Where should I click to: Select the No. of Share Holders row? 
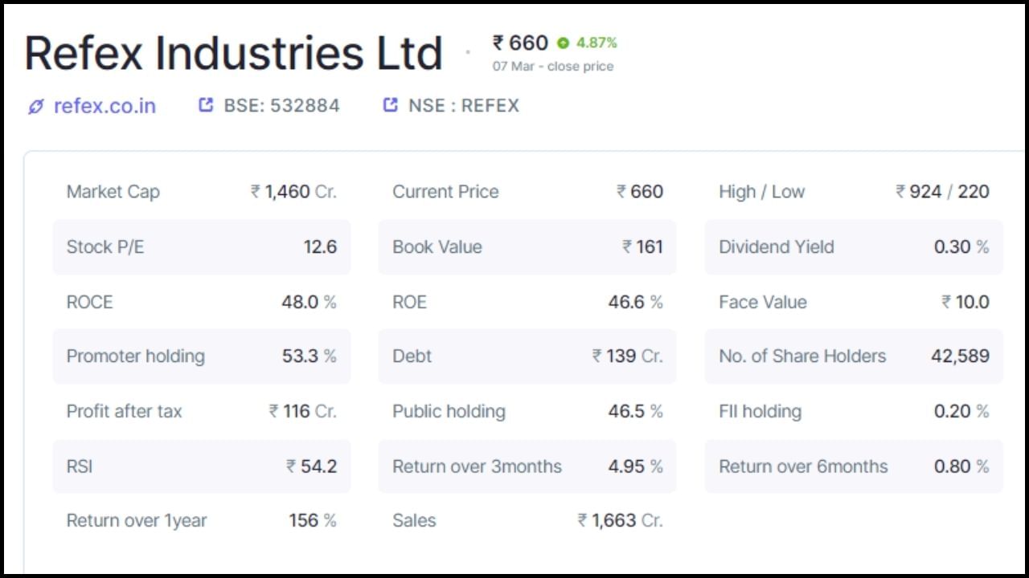coord(853,356)
